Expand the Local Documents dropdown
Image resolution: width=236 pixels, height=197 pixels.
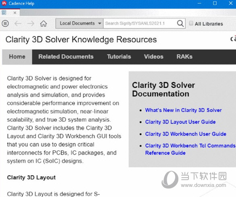(79, 23)
